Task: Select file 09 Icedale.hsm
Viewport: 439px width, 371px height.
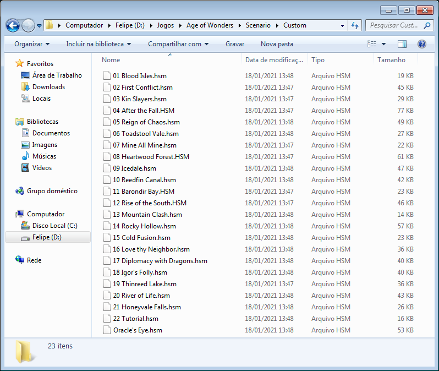Action: 134,168
